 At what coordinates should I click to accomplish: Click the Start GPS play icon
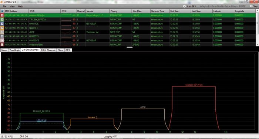coord(184,6)
